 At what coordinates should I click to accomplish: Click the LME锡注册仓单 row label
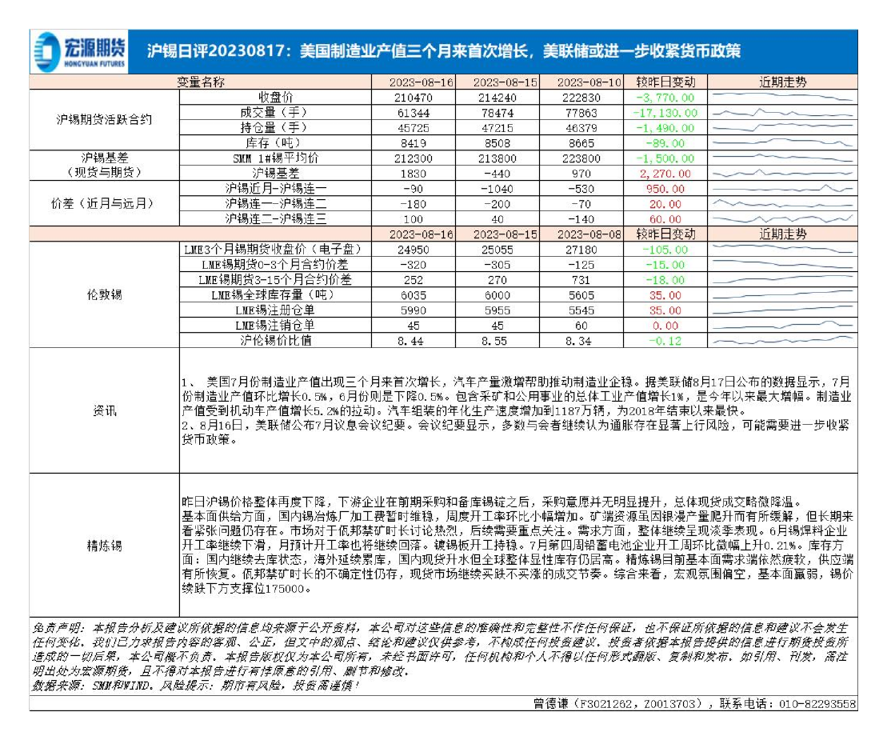[274, 310]
